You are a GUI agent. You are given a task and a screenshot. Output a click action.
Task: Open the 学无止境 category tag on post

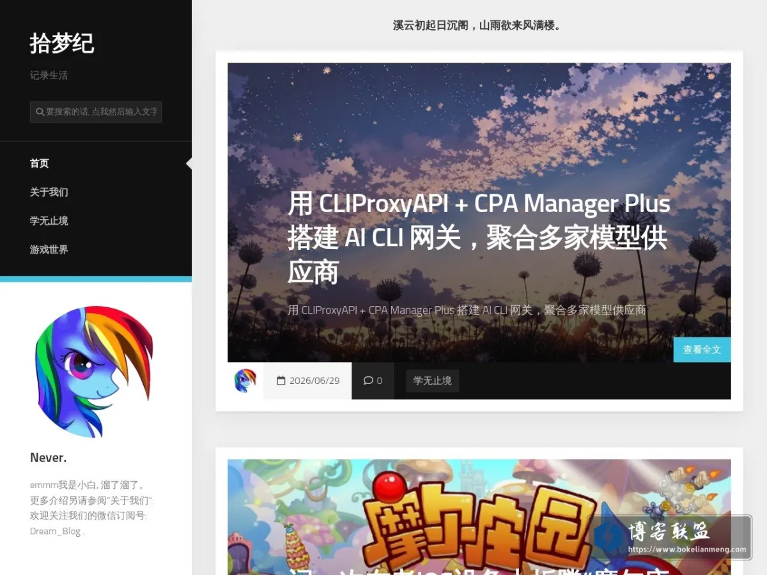point(433,381)
